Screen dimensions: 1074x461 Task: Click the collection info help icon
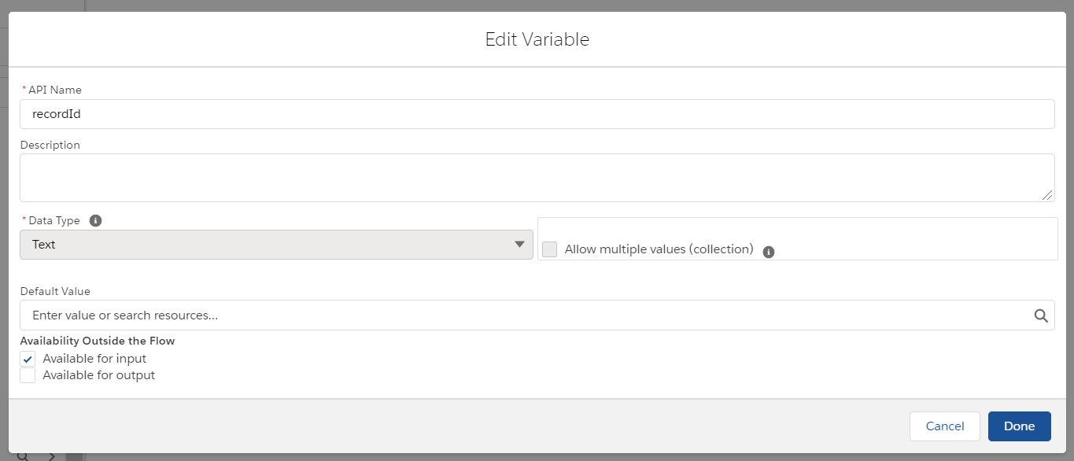(x=769, y=253)
